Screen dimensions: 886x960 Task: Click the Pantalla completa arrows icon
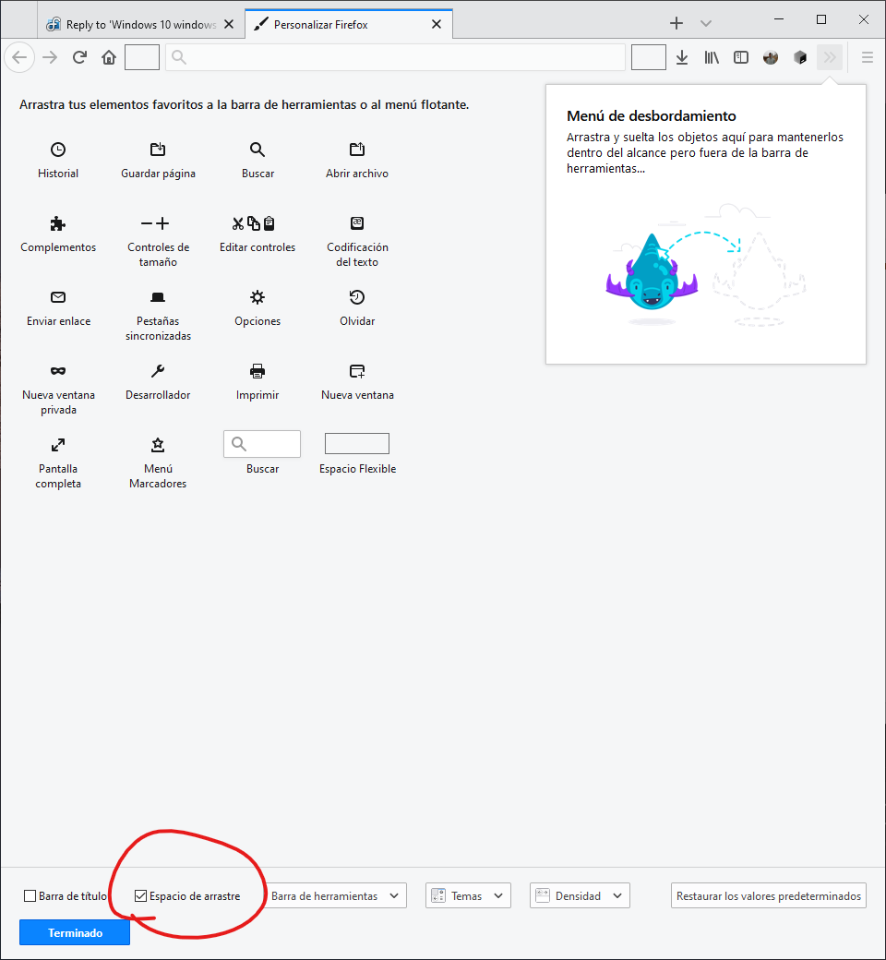(x=58, y=445)
